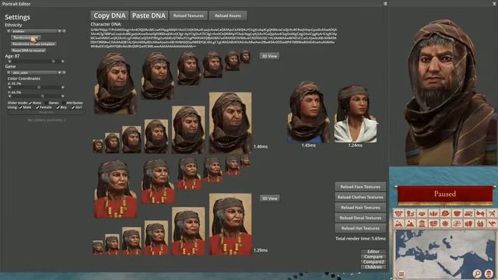Click Reload Face Textures
This screenshot has width=498, height=280.
(x=360, y=187)
